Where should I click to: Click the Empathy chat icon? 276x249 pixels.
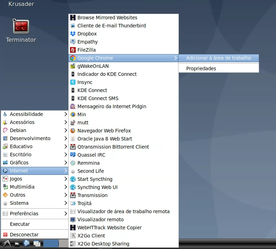point(73,42)
